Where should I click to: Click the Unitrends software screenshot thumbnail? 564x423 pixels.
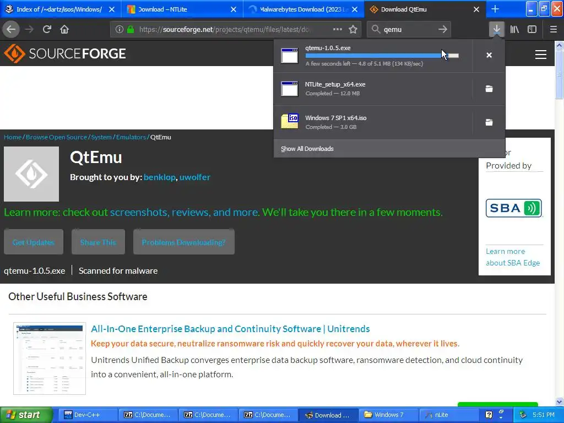(x=50, y=358)
